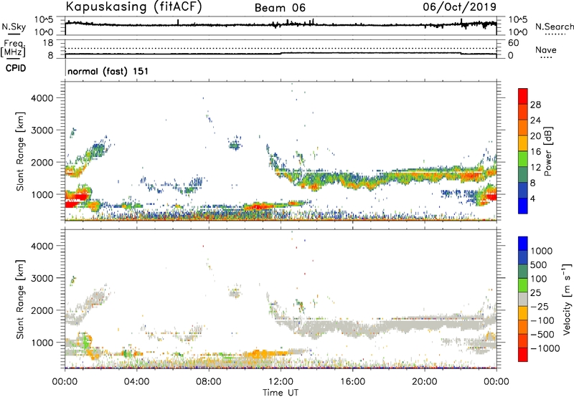Click the -25 tick on Velocity colorbar
574x397 pixels.
click(540, 306)
